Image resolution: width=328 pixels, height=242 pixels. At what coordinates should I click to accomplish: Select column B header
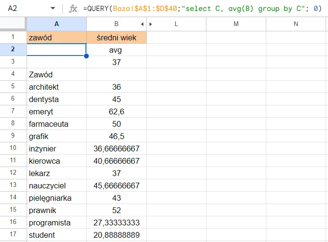(115, 24)
